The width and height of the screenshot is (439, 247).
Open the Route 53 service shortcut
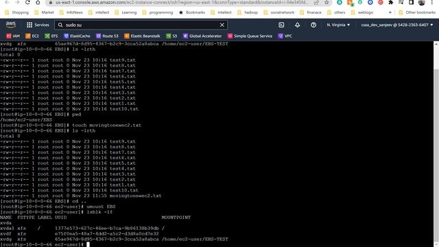tap(107, 36)
